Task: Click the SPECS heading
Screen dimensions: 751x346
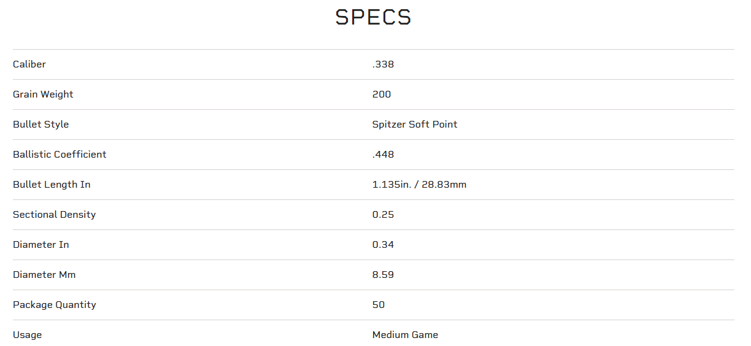Action: coord(373,17)
